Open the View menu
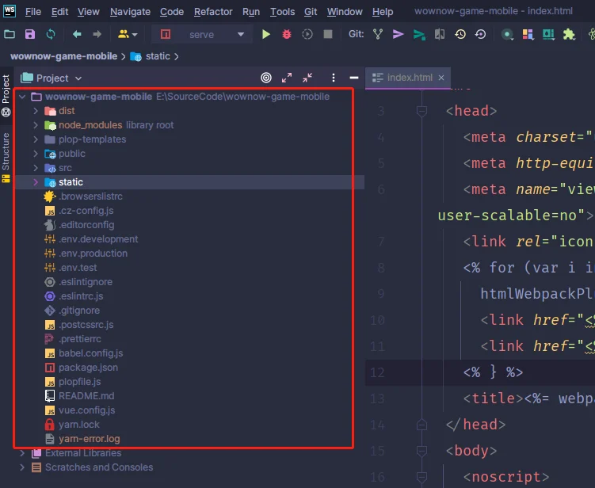This screenshot has width=595, height=488. pyautogui.click(x=89, y=12)
